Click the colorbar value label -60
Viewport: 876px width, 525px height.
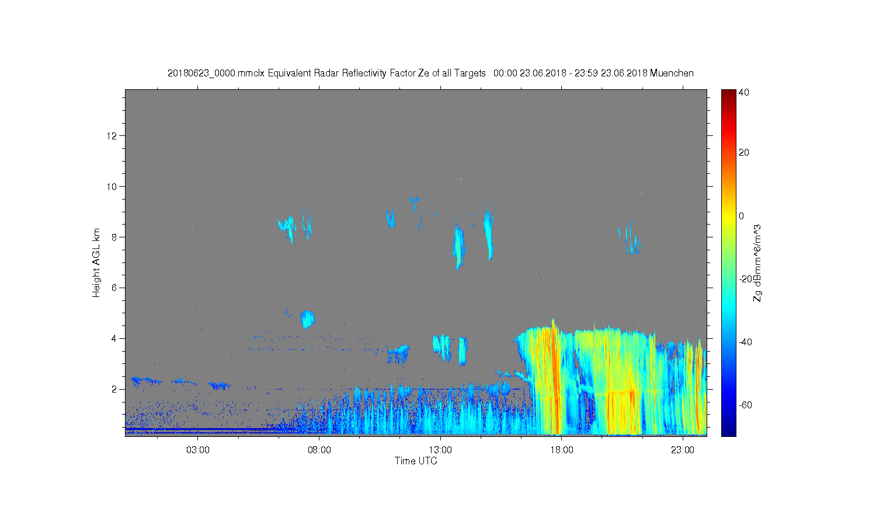(x=745, y=405)
